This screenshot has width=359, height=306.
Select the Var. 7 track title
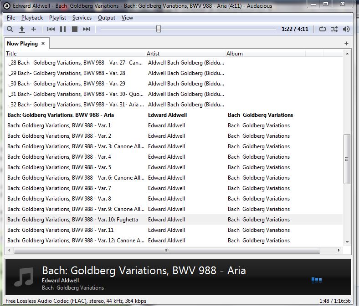(59, 188)
